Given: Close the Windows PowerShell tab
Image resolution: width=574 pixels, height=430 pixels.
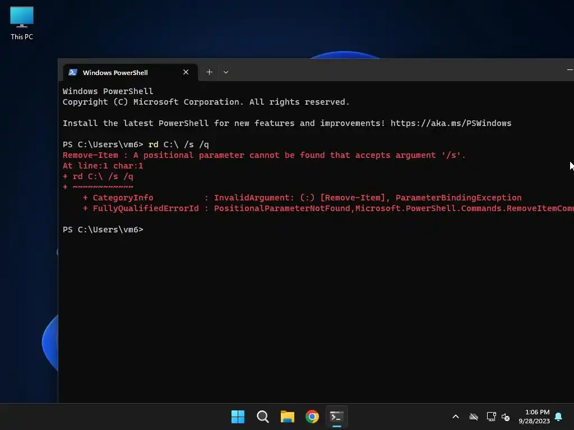Looking at the screenshot, I should point(186,72).
